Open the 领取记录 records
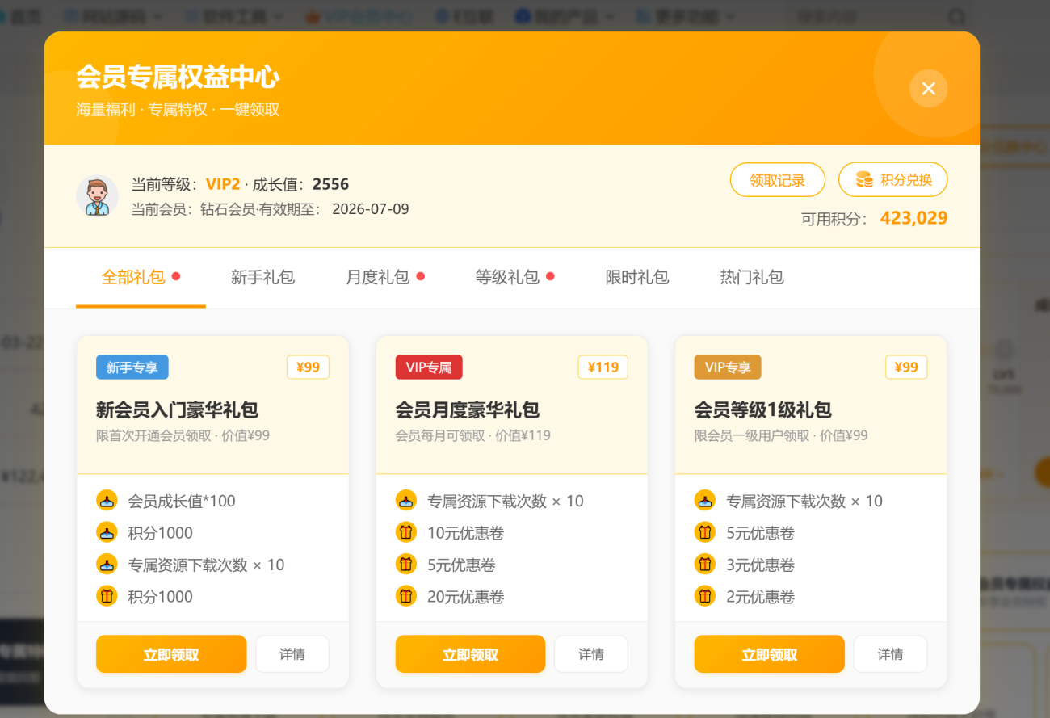Image resolution: width=1050 pixels, height=718 pixels. pyautogui.click(x=777, y=180)
